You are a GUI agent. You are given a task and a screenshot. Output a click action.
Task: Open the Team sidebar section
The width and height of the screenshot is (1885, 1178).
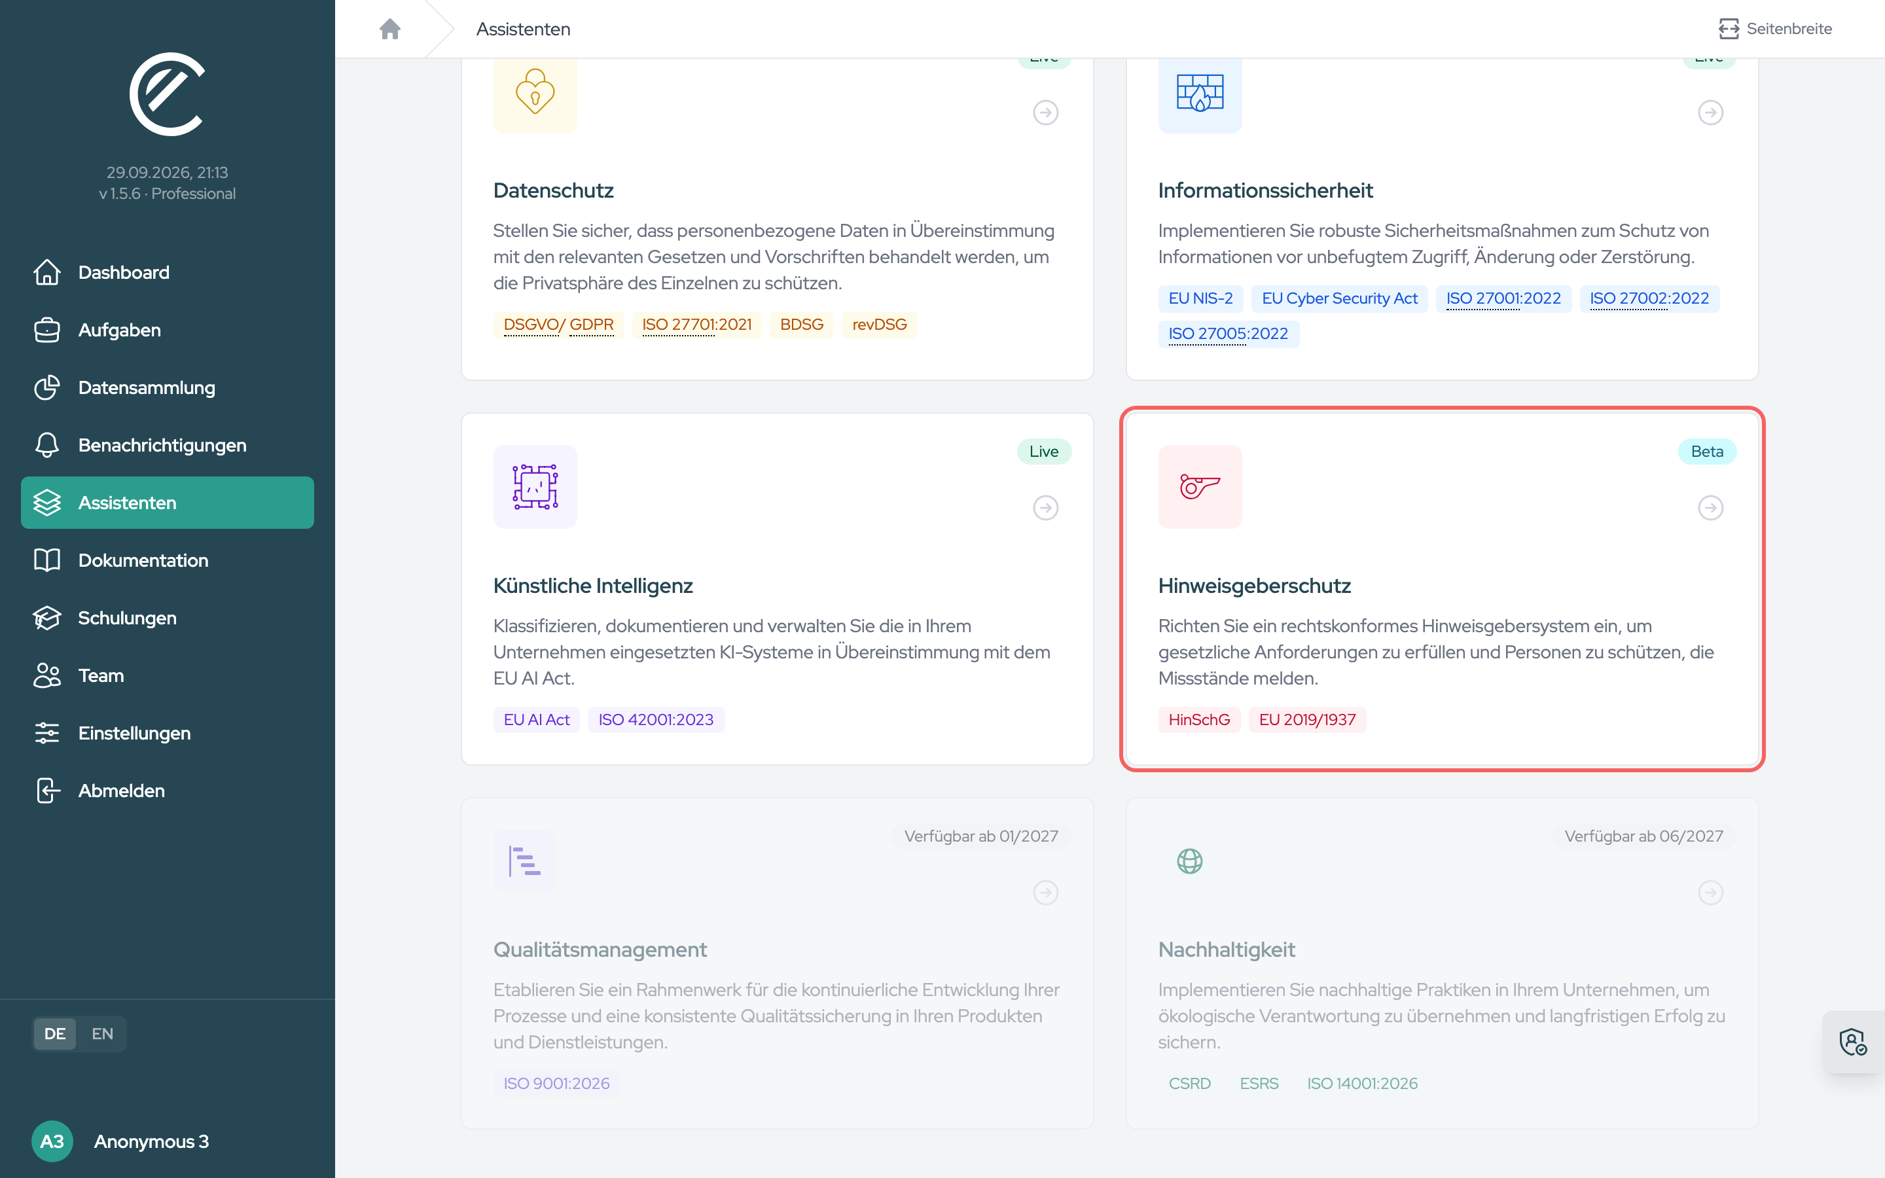168,675
